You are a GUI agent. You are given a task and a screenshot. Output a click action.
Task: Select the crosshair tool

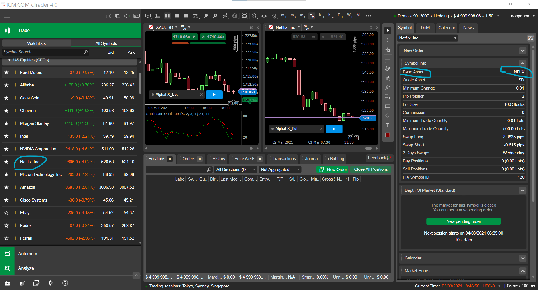(388, 40)
